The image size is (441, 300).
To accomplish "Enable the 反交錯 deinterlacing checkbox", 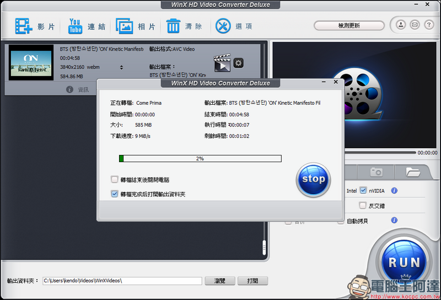I will tap(363, 206).
